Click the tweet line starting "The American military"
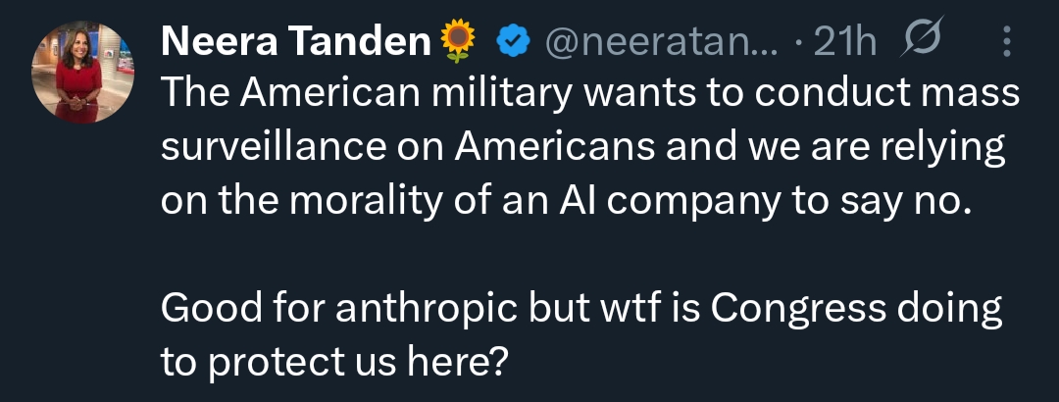The width and height of the screenshot is (1059, 402). point(588,94)
